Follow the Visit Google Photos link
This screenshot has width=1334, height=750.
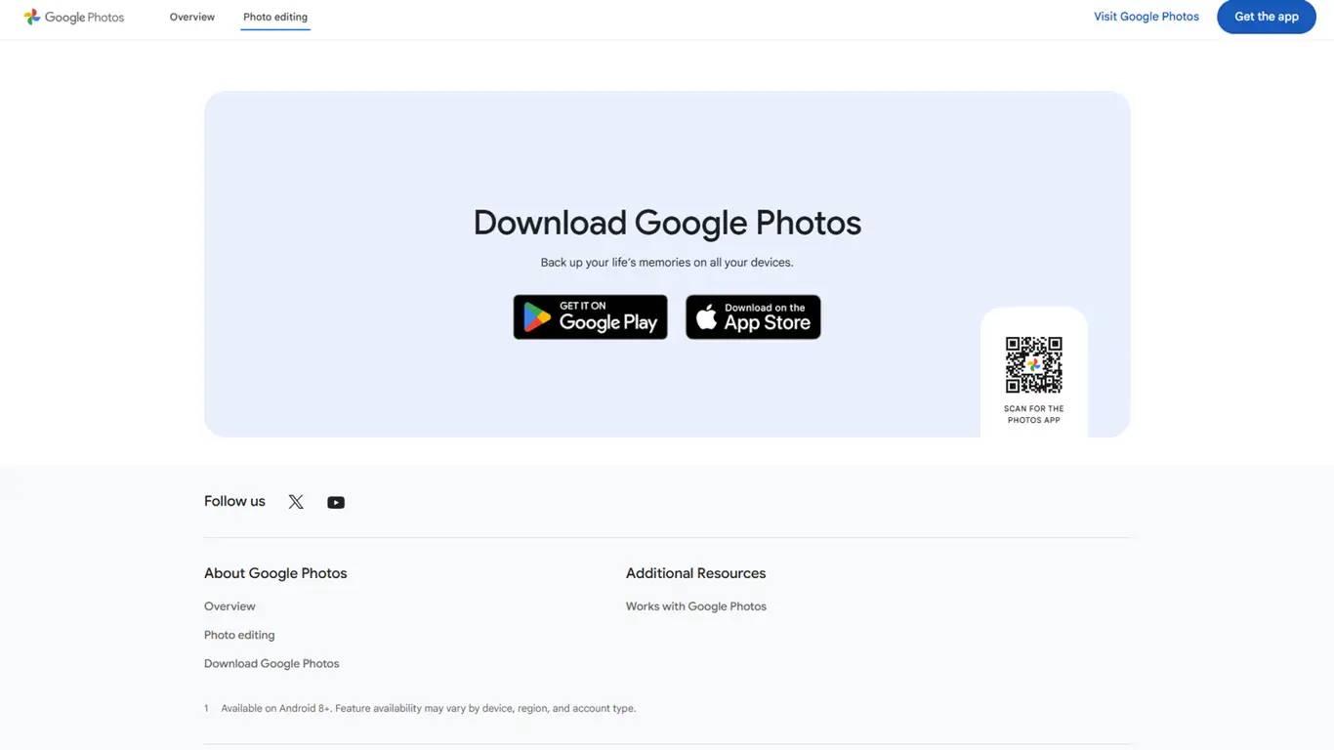pyautogui.click(x=1146, y=17)
